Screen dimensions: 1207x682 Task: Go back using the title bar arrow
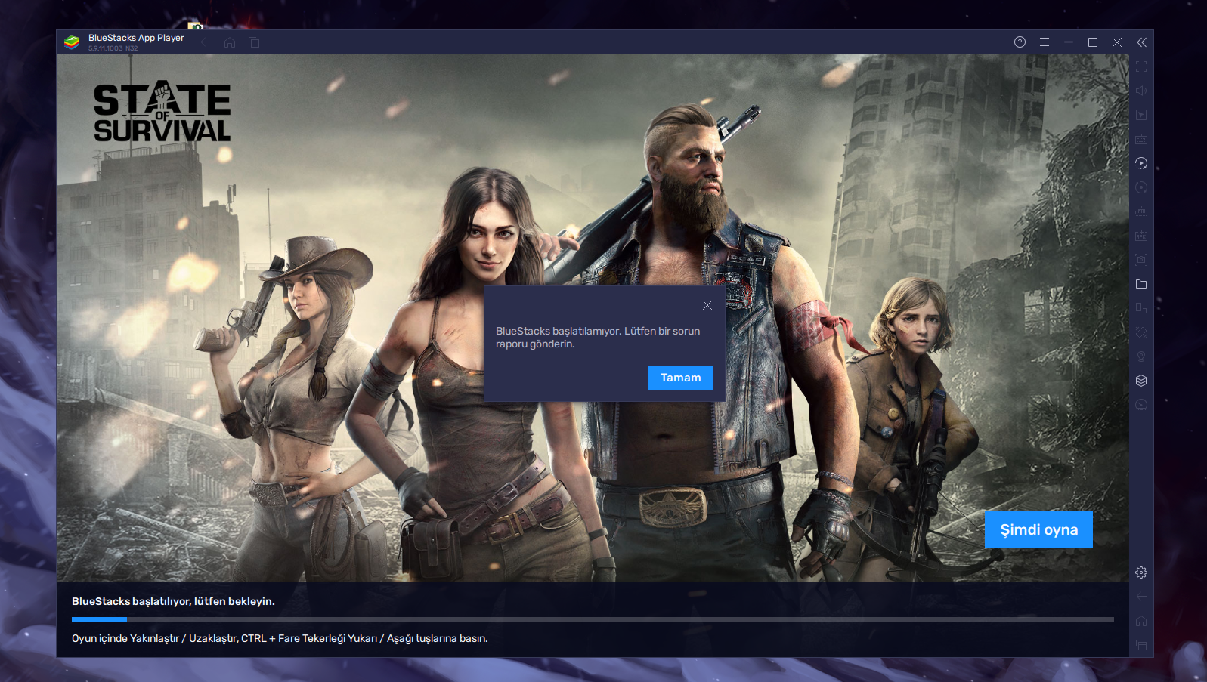(206, 42)
